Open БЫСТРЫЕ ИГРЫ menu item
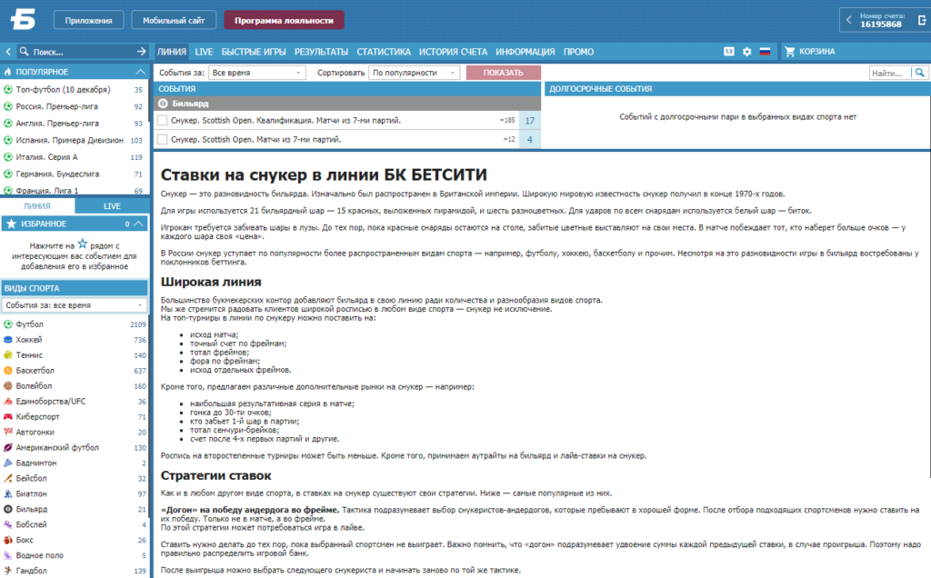 pyautogui.click(x=254, y=52)
